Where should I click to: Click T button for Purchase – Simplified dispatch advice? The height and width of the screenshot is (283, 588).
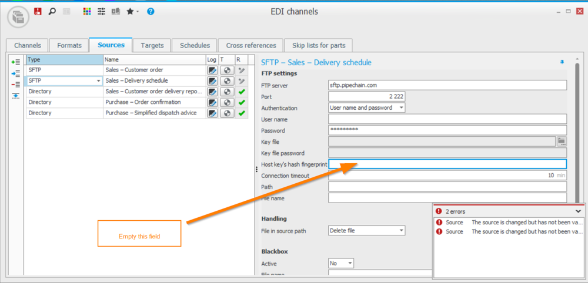(227, 113)
